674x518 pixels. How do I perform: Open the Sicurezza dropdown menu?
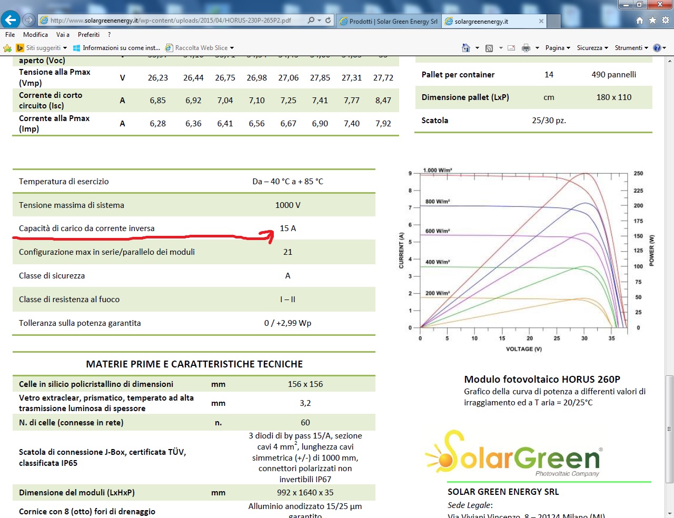click(592, 48)
